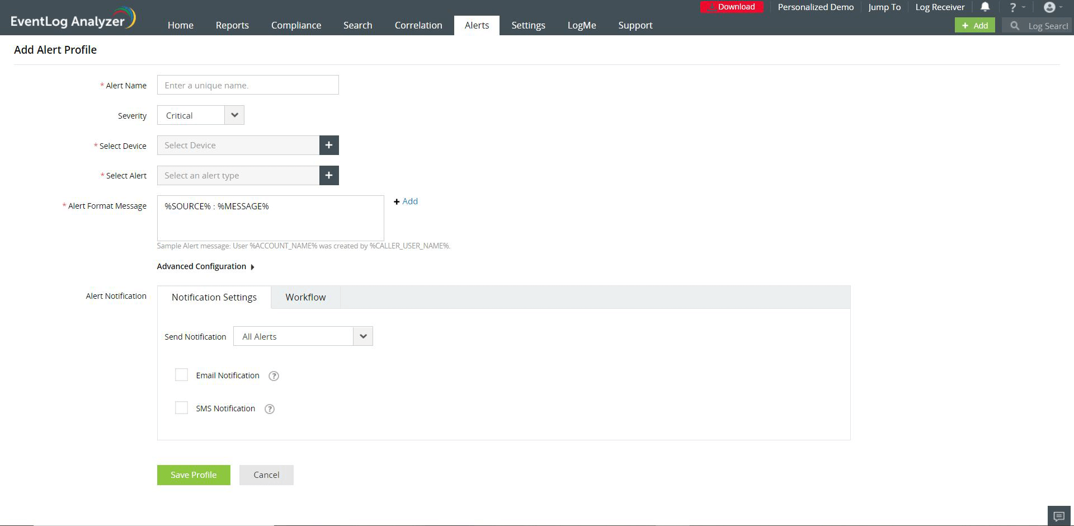
Task: Open the notifications bell icon
Action: tap(985, 7)
